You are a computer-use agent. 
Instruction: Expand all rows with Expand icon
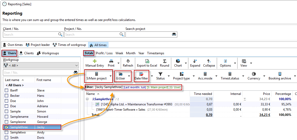point(195,61)
